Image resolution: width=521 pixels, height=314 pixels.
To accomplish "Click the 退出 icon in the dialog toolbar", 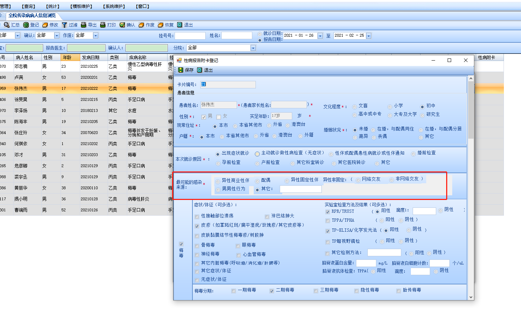I will point(200,70).
